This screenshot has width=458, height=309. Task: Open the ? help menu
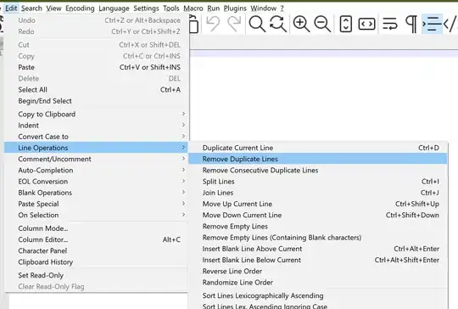point(282,8)
